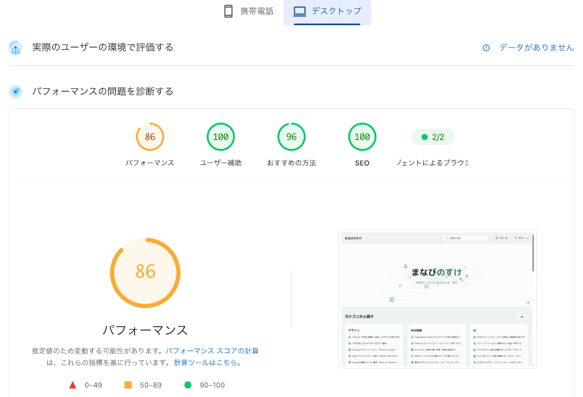The width and height of the screenshot is (583, 397).
Task: Click the パフォーマンス label under gauge 86
Action: (150, 163)
